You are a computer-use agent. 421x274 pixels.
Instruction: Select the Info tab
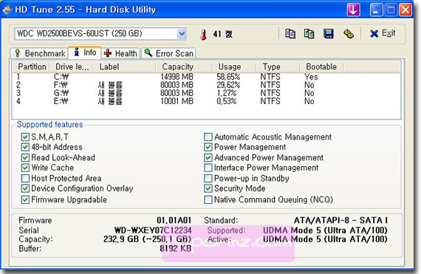85,52
